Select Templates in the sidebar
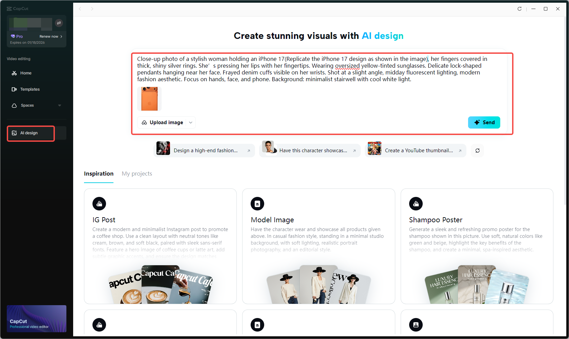Image resolution: width=569 pixels, height=339 pixels. point(29,89)
